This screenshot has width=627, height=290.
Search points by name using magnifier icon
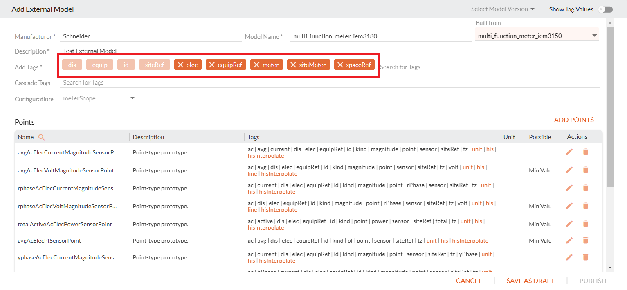click(x=41, y=137)
